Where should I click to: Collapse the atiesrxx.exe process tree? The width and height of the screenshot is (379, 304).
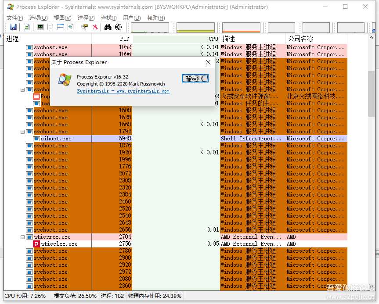[23, 237]
